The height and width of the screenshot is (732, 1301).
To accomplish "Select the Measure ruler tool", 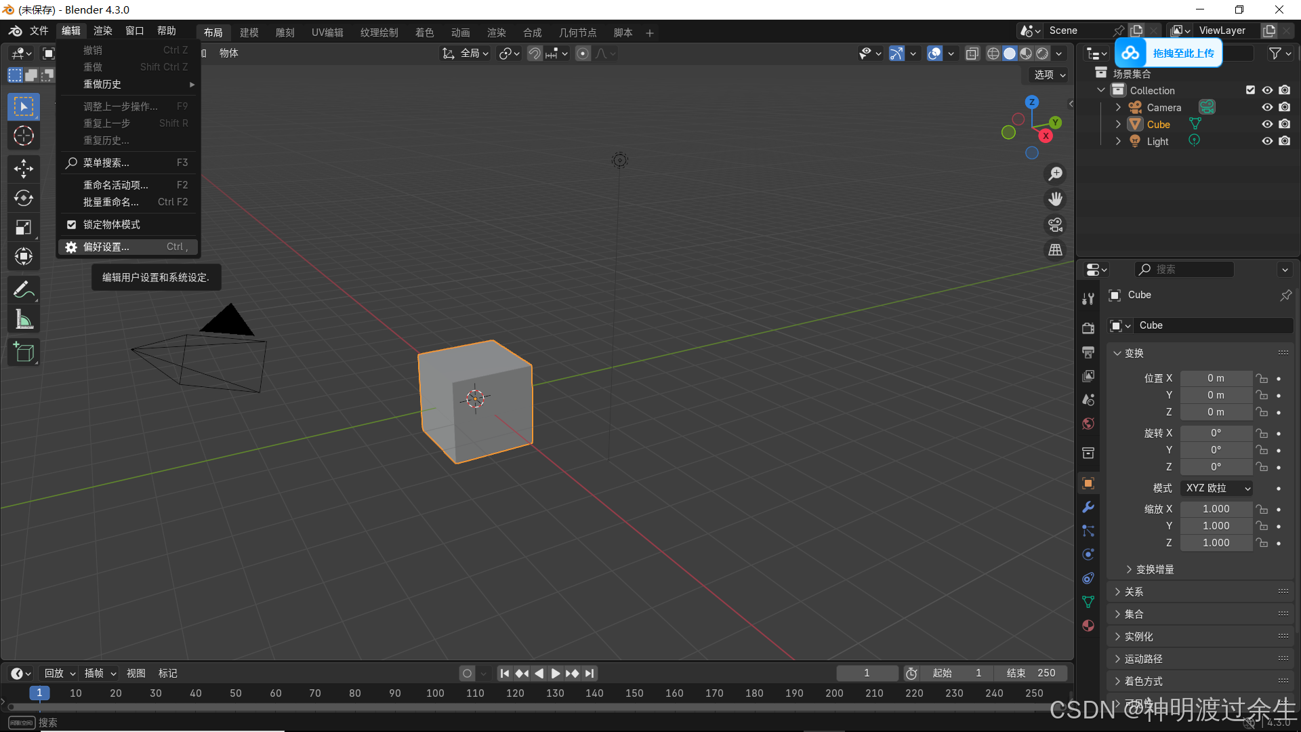I will coord(24,320).
